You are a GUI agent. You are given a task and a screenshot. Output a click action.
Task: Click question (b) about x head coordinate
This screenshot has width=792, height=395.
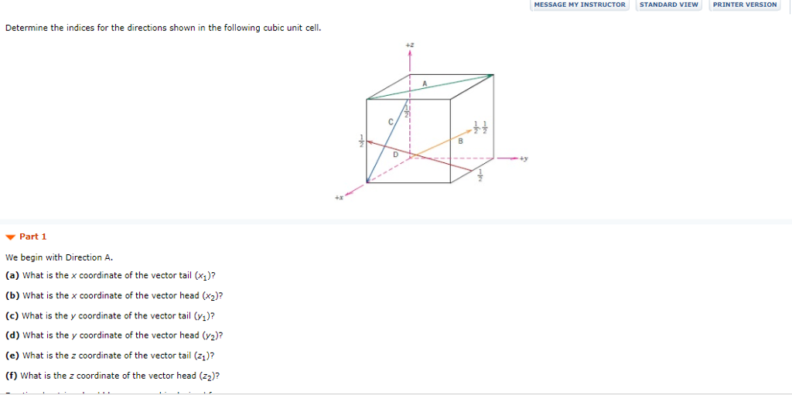114,295
